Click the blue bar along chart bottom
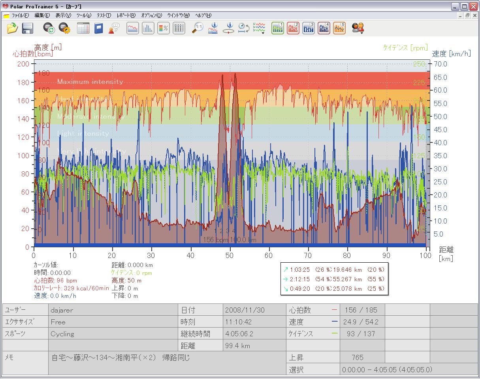Screen dimensions: 480x379 click(x=230, y=245)
